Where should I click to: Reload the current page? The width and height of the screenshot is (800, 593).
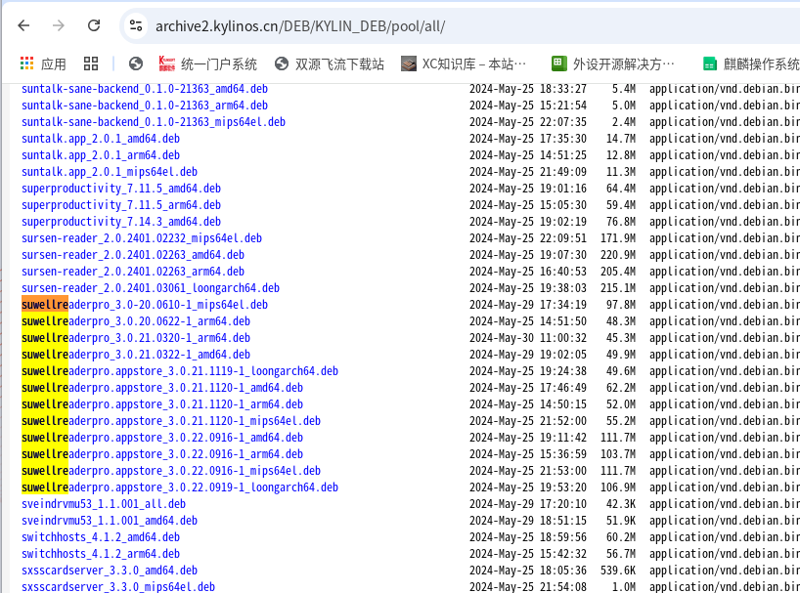click(x=93, y=25)
